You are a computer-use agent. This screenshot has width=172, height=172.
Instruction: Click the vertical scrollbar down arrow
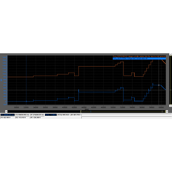170,106
